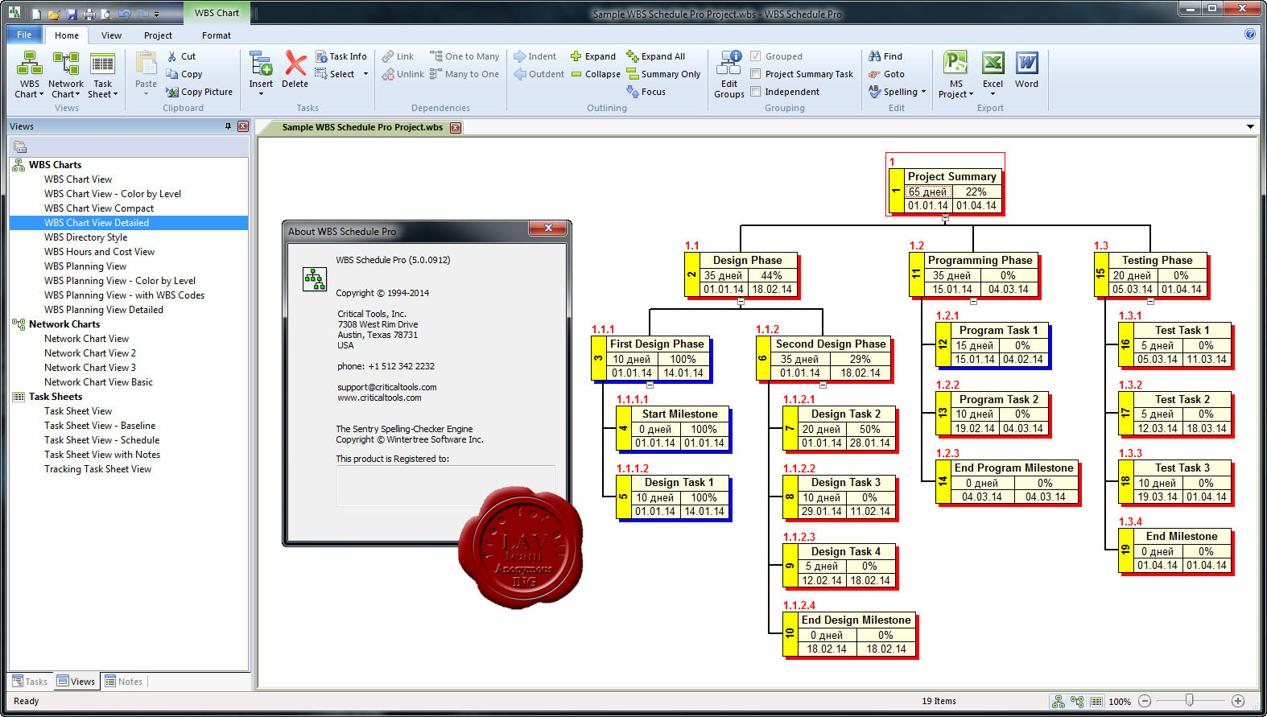Close Sample WBS Schedule Pro Project.wbs tab
This screenshot has height=717, width=1267.
pos(456,127)
